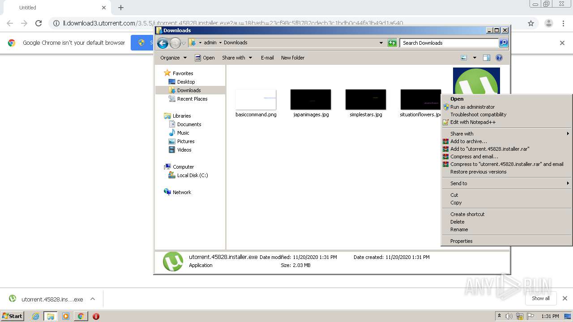Open the Chrome profile avatar
573x322 pixels.
(x=548, y=23)
